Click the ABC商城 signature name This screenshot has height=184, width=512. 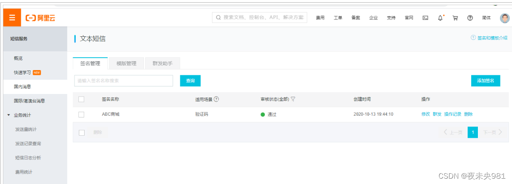[x=111, y=114]
